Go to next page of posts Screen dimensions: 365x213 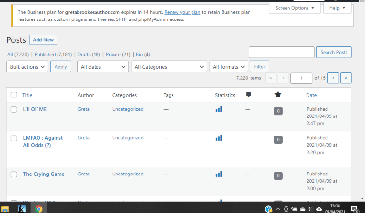333,78
